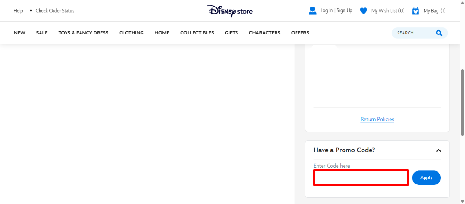The image size is (465, 204).
Task: Click the magnifying glass search icon
Action: (439, 33)
